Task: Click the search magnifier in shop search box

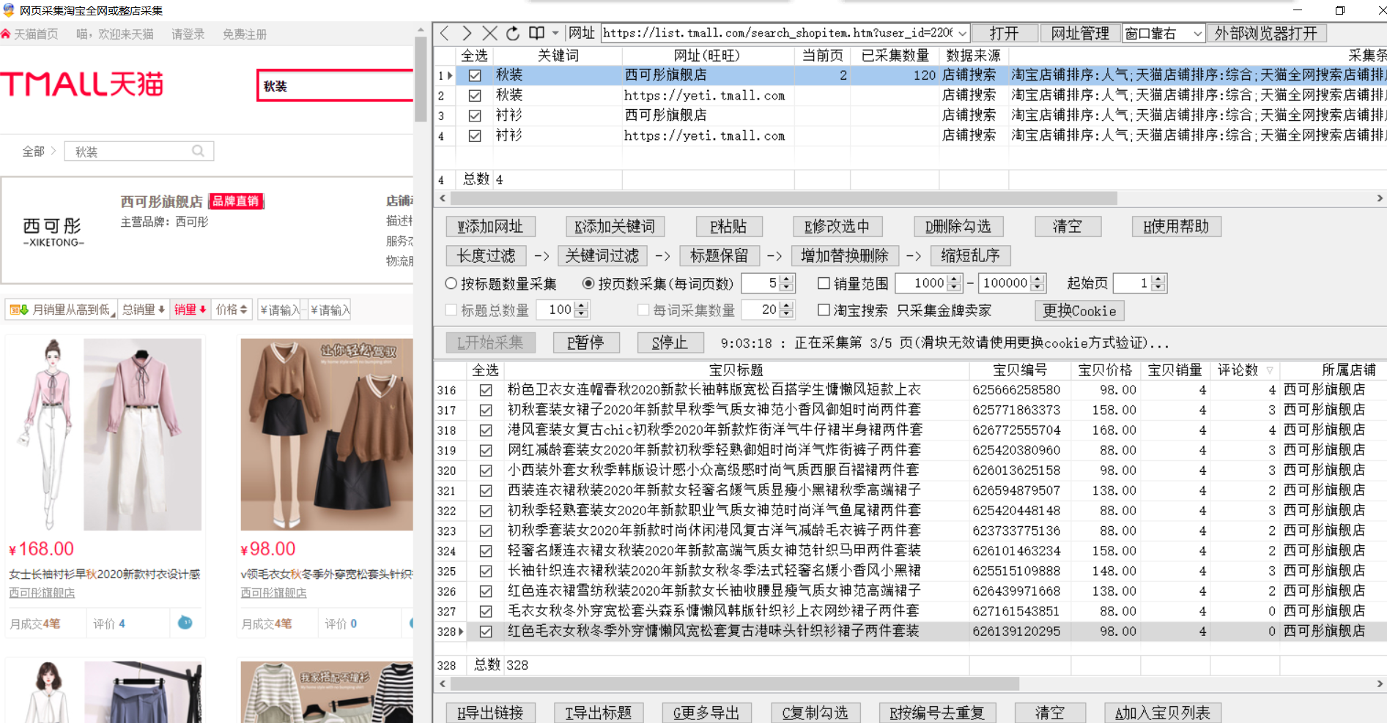Action: (198, 151)
